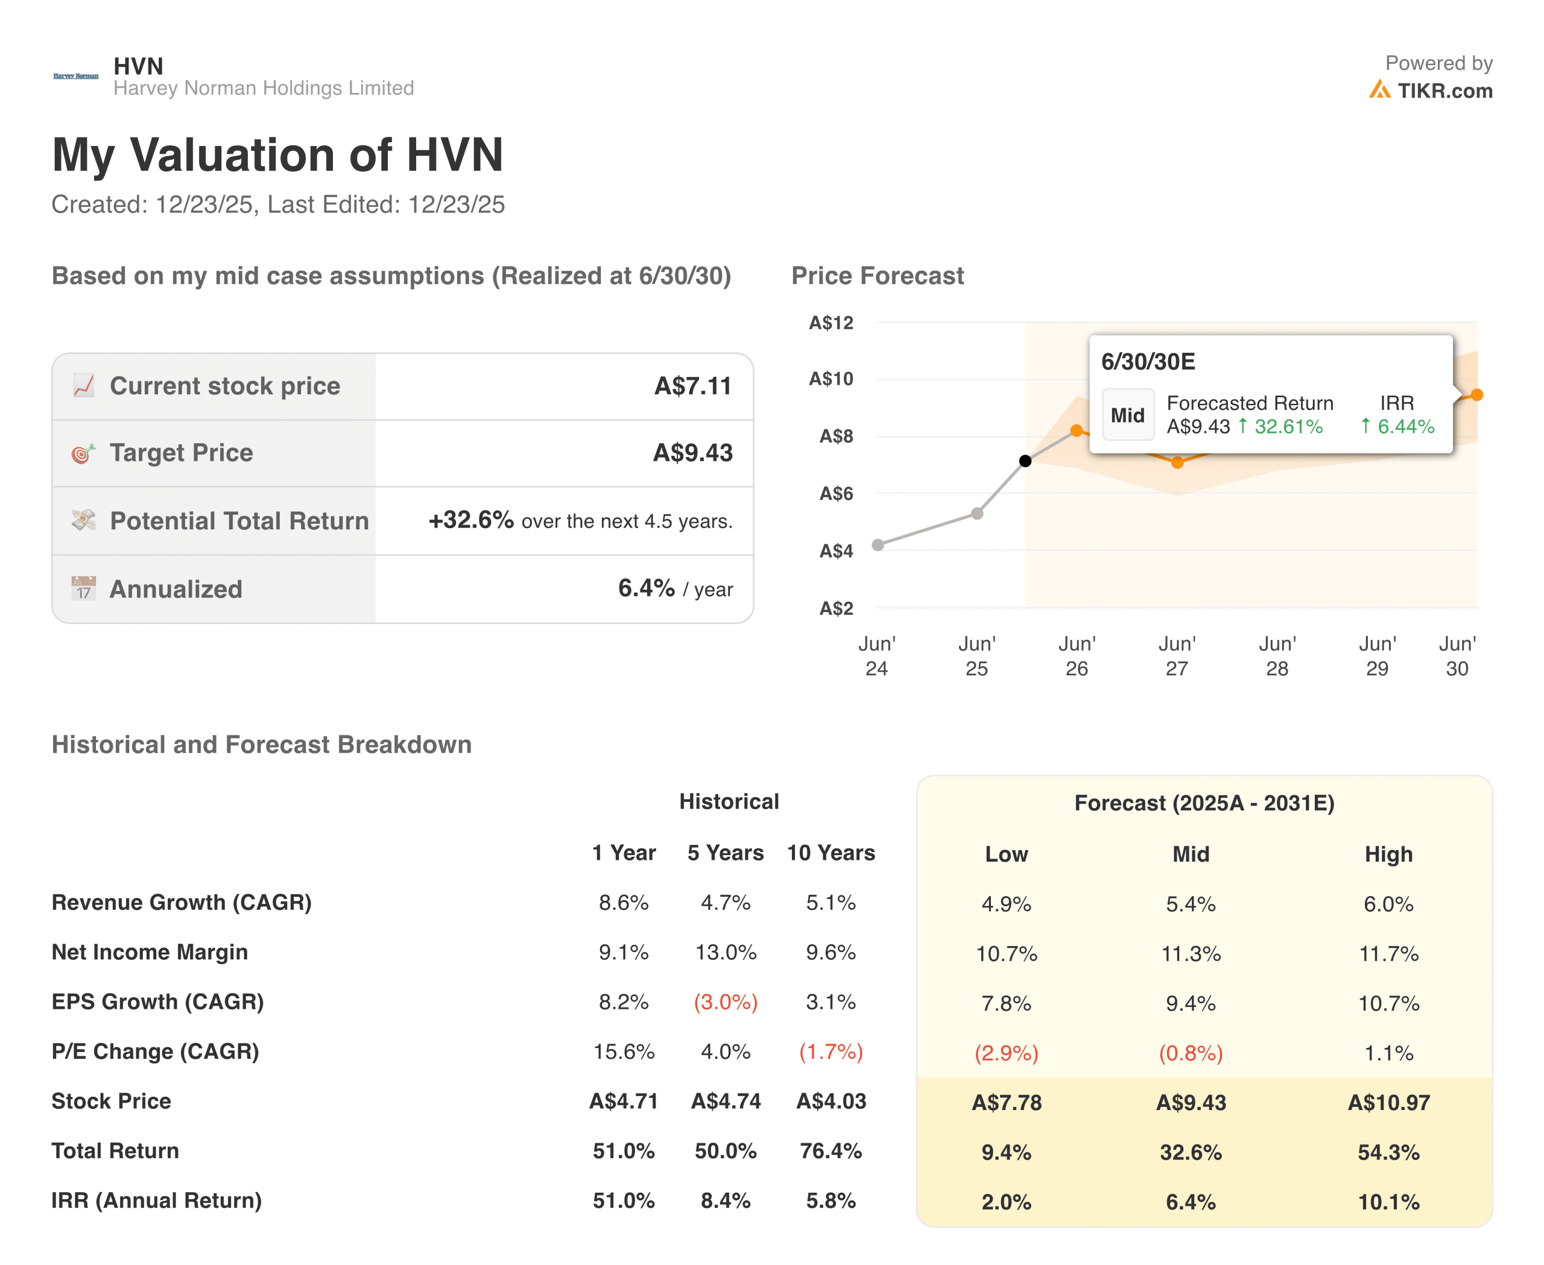The image size is (1544, 1265).
Task: Click the Mid stock price A$9.43 cell
Action: 1191,1102
